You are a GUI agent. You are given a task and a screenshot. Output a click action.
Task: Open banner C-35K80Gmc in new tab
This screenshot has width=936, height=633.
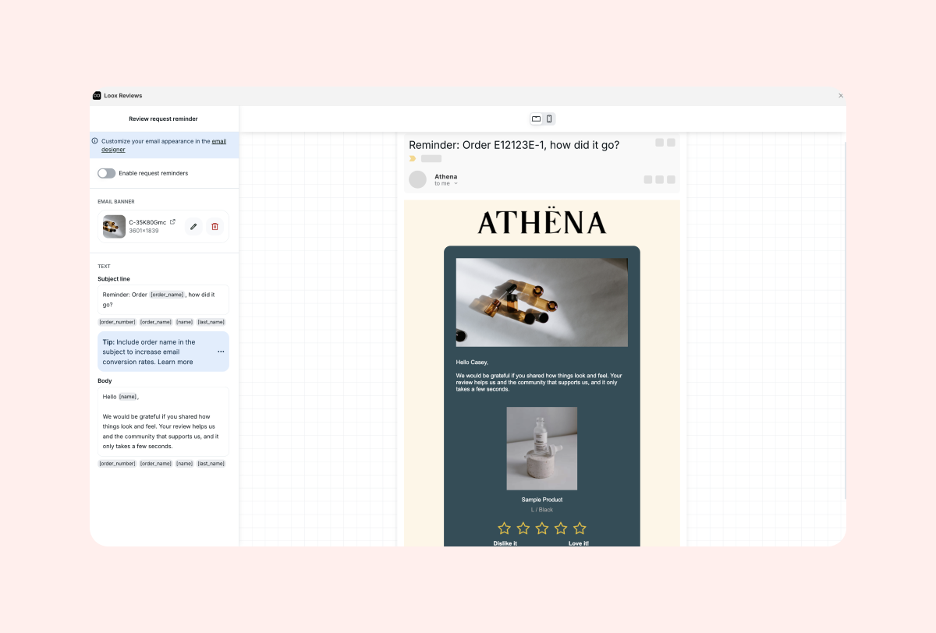[x=173, y=222]
